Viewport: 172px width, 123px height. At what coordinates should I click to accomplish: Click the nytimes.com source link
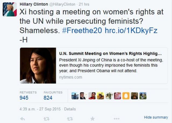click(70, 77)
